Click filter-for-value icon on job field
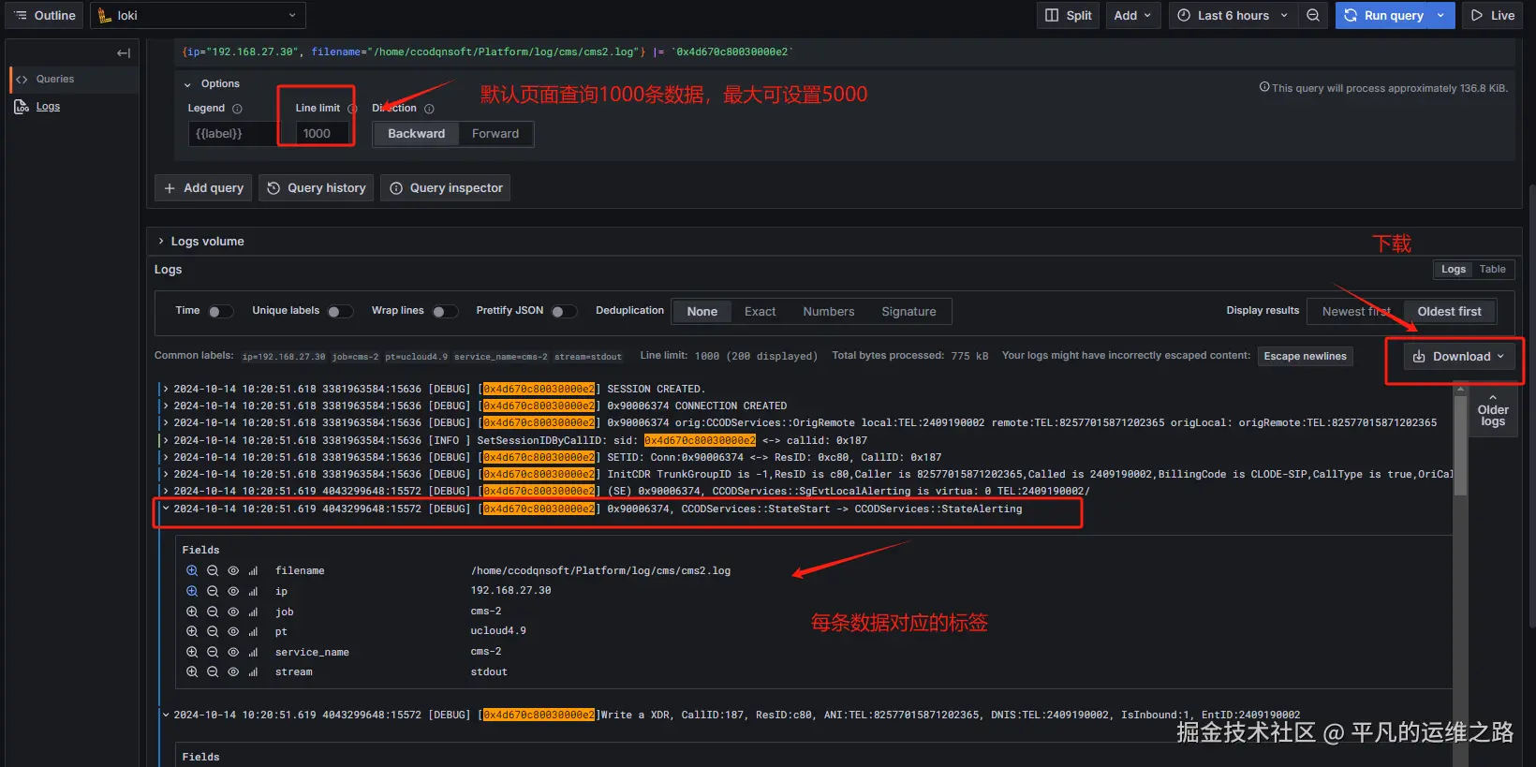 [192, 612]
